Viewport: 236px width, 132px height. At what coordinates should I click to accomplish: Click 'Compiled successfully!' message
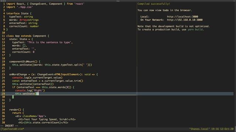[x=153, y=4]
